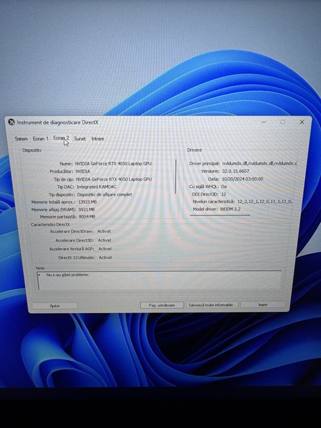The height and width of the screenshot is (428, 321).
Task: Switch to the Sistem tab
Action: click(x=21, y=139)
